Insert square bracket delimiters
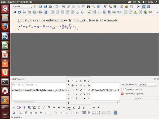This screenshot has width=159, height=119. tap(67, 113)
